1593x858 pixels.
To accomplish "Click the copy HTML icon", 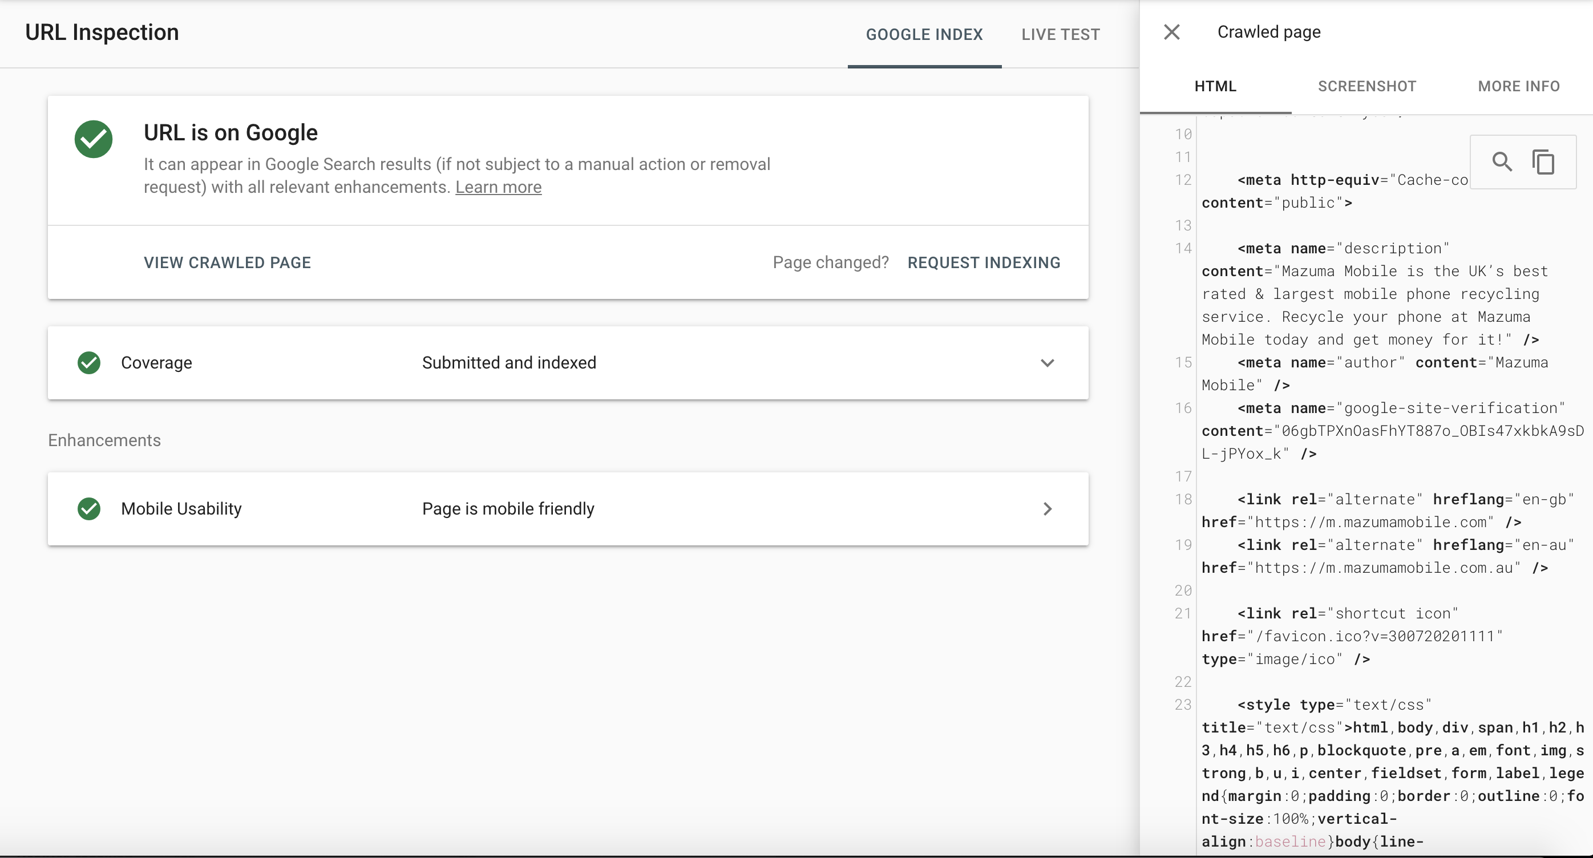I will pyautogui.click(x=1543, y=162).
